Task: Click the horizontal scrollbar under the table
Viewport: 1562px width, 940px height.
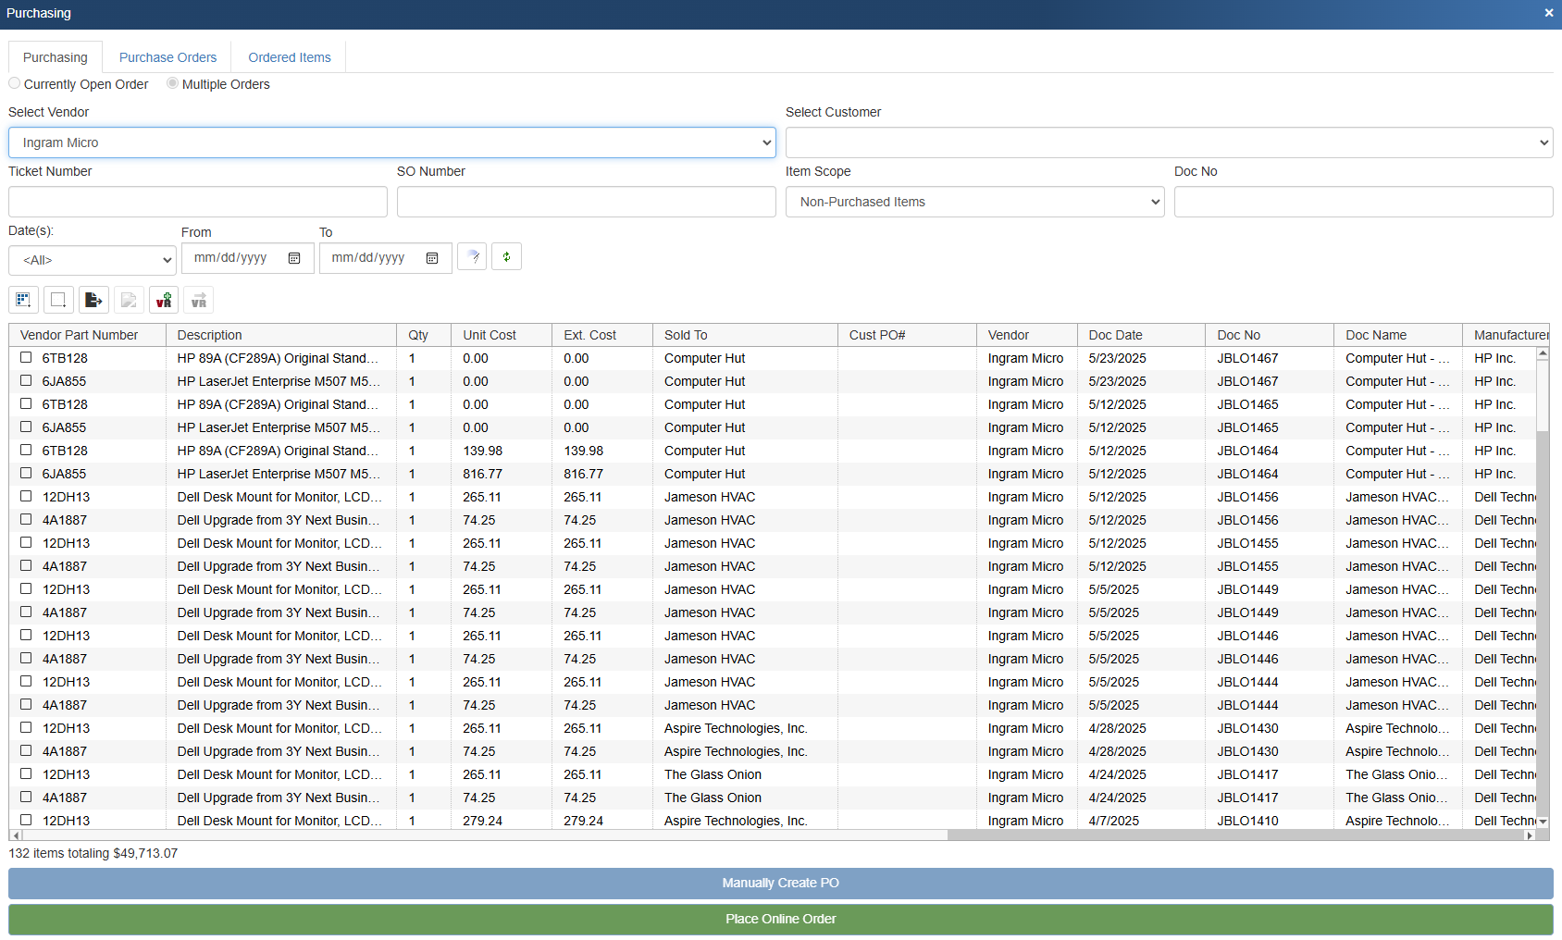Action: point(481,835)
